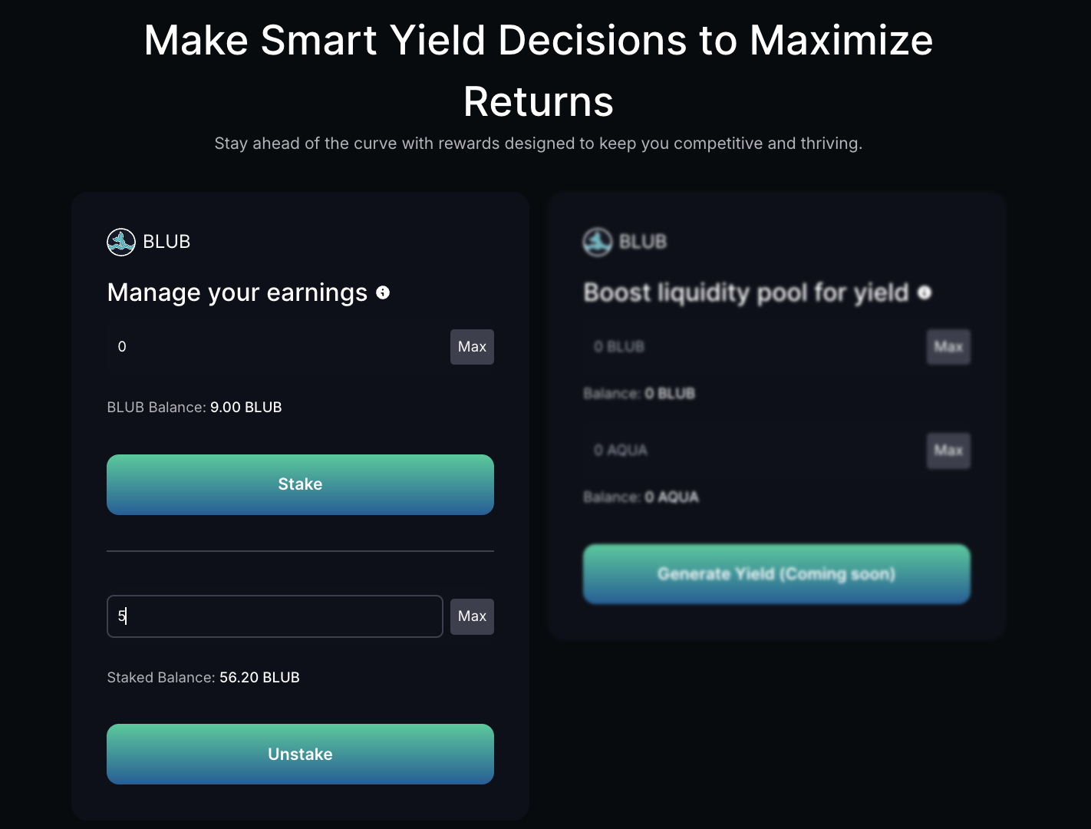The image size is (1091, 829).
Task: Click the 0 AQUA input field
Action: pyautogui.click(x=752, y=451)
